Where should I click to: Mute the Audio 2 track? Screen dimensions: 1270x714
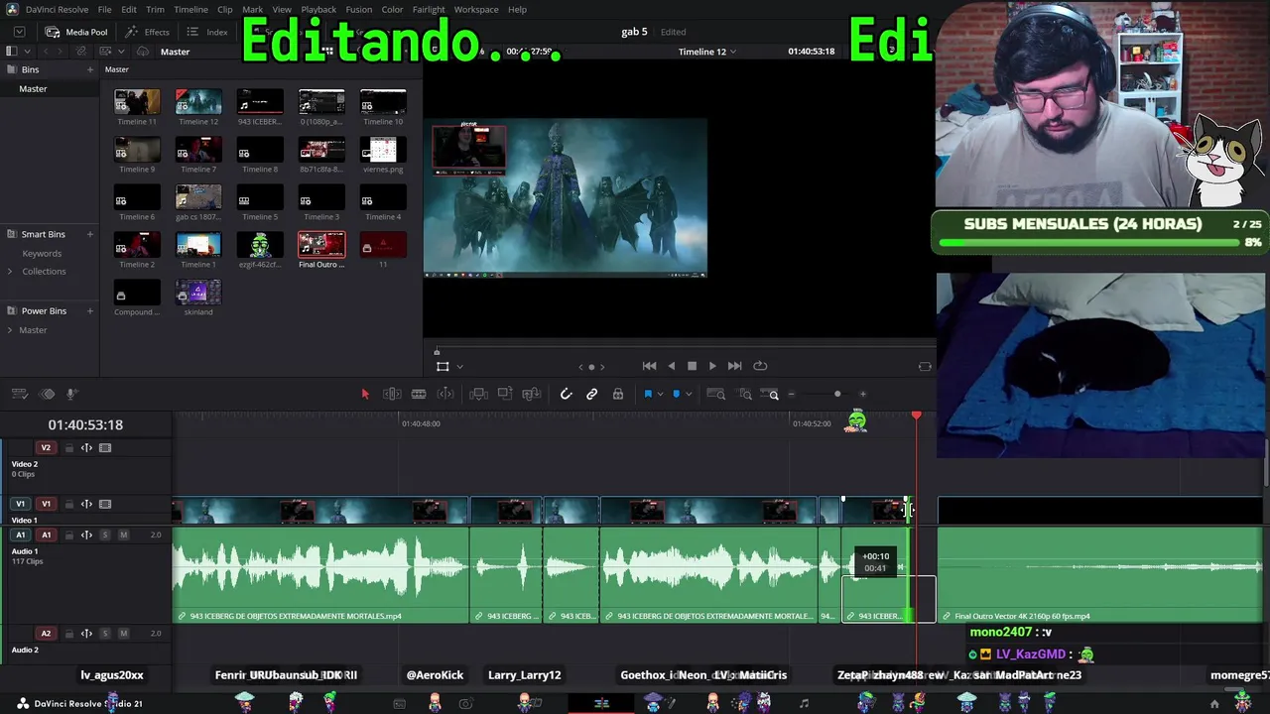click(x=123, y=634)
